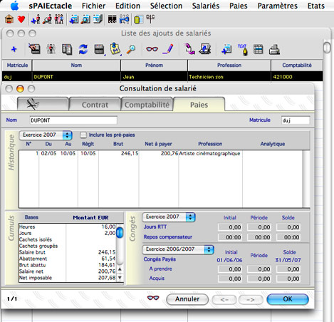The width and height of the screenshot is (334, 322).
Task: Click the duplicate pages icon in list toolbar
Action: point(67,49)
